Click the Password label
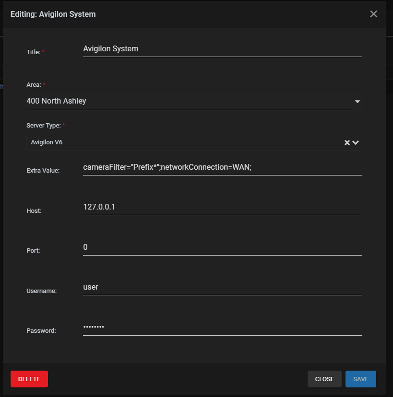The height and width of the screenshot is (397, 393). tap(41, 331)
